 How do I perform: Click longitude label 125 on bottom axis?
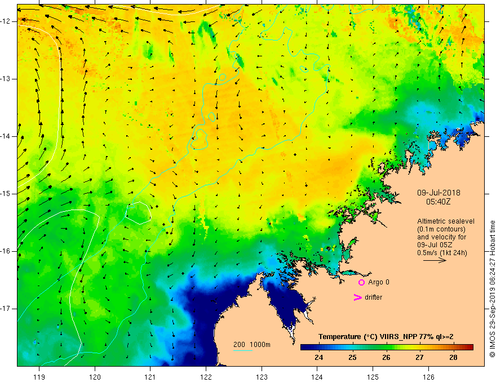pyautogui.click(x=373, y=377)
